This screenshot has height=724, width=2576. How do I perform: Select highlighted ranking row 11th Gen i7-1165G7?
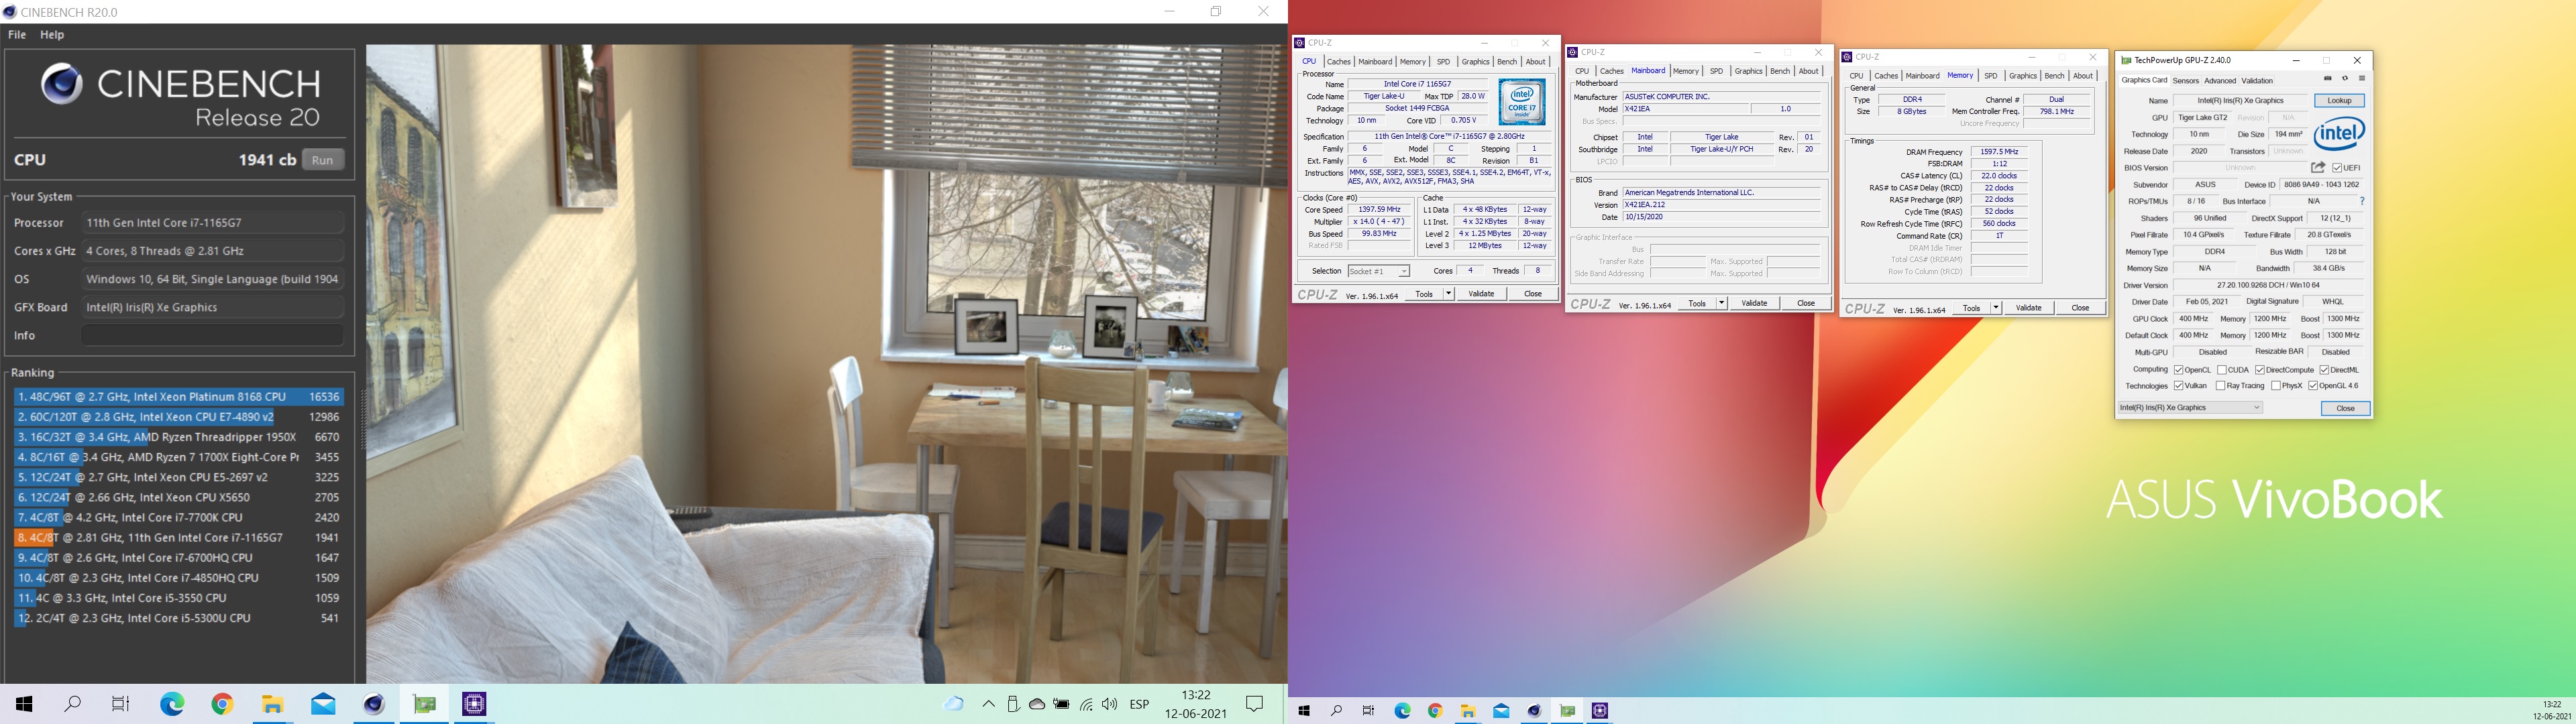(x=179, y=537)
